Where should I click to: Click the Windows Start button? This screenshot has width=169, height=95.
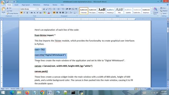coord(3,93)
